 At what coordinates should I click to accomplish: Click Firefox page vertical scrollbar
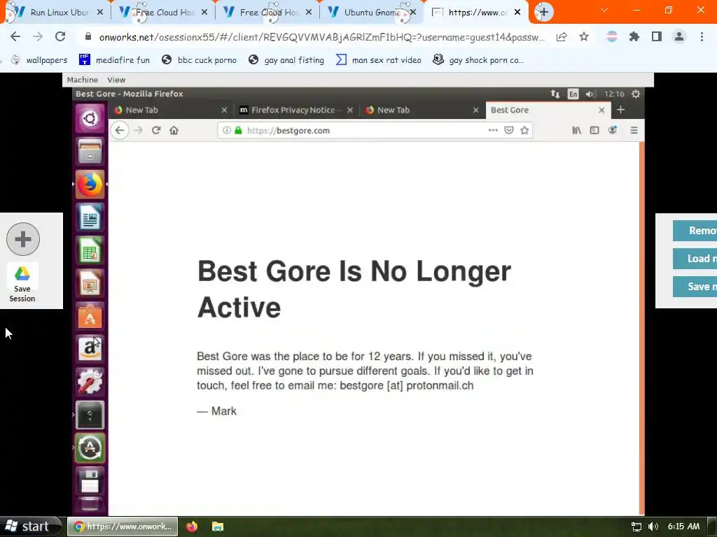point(641,328)
